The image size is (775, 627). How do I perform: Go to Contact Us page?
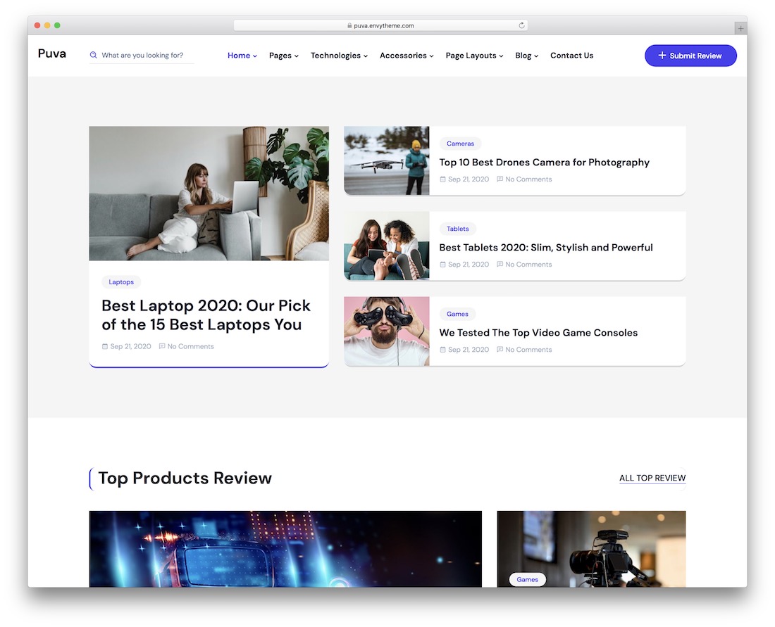(x=572, y=56)
